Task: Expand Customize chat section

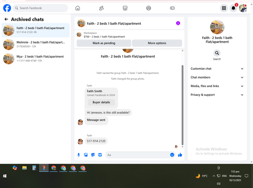Action: point(217,68)
